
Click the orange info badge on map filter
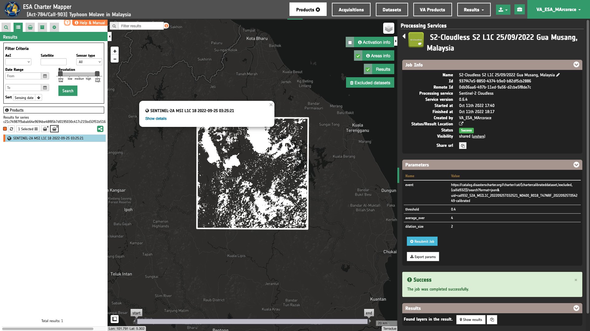coord(166,26)
